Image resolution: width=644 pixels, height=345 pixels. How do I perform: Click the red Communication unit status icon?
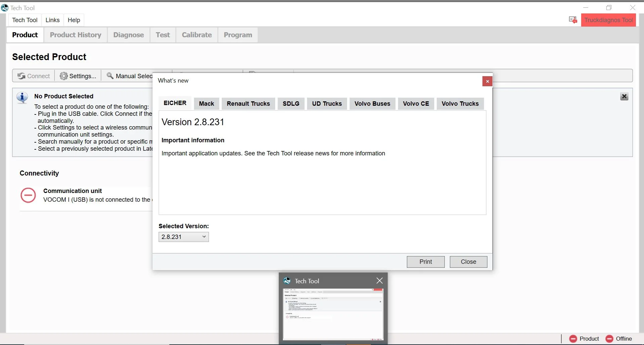[28, 195]
